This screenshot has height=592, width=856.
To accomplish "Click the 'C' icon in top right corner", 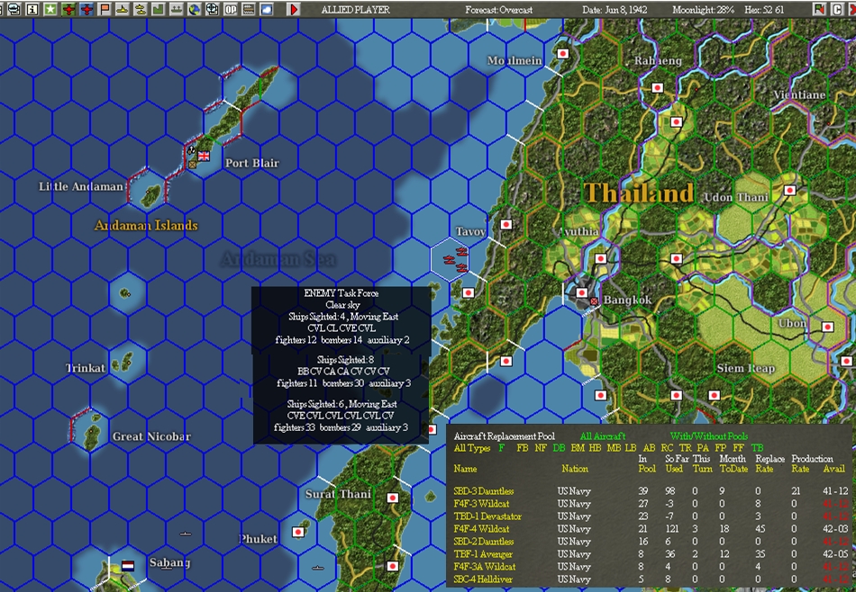I will (x=836, y=9).
